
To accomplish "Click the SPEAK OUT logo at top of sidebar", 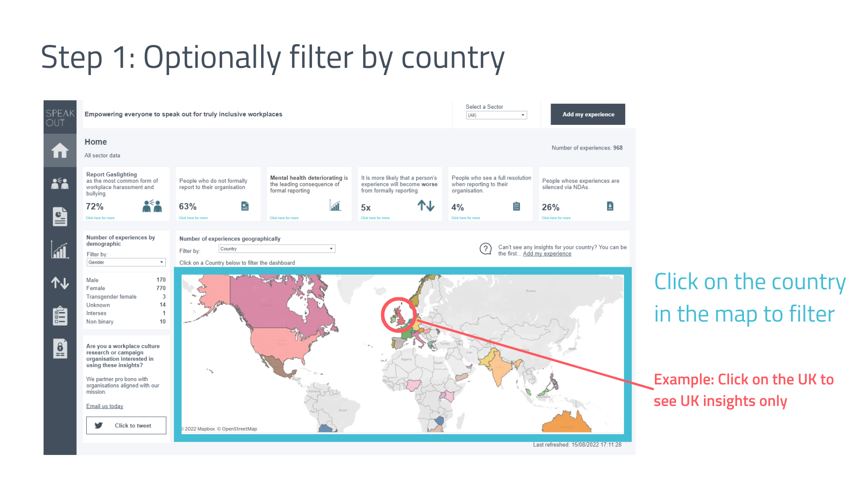I will [60, 117].
